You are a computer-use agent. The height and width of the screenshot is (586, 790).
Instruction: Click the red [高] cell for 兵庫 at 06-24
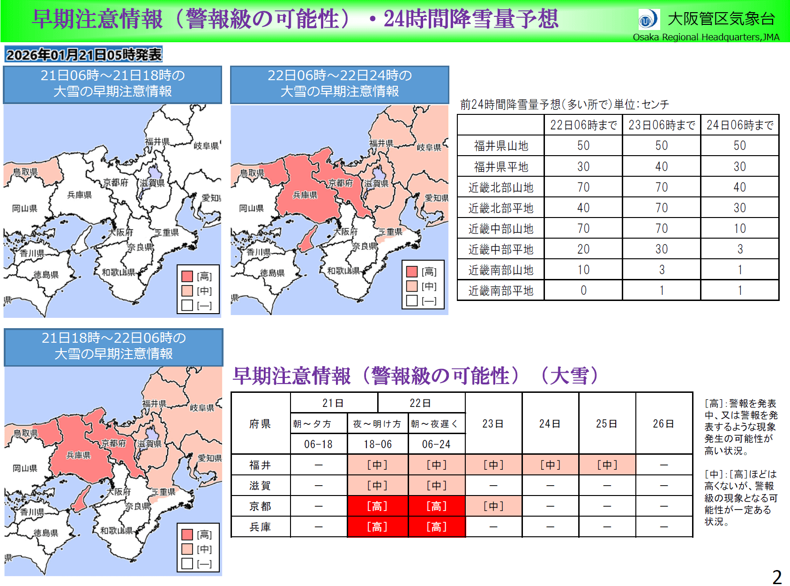(436, 527)
